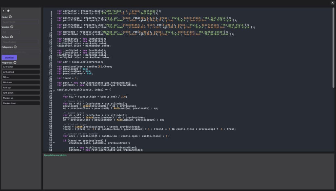
Task: Fold the if block at line 57
Action: point(54,143)
